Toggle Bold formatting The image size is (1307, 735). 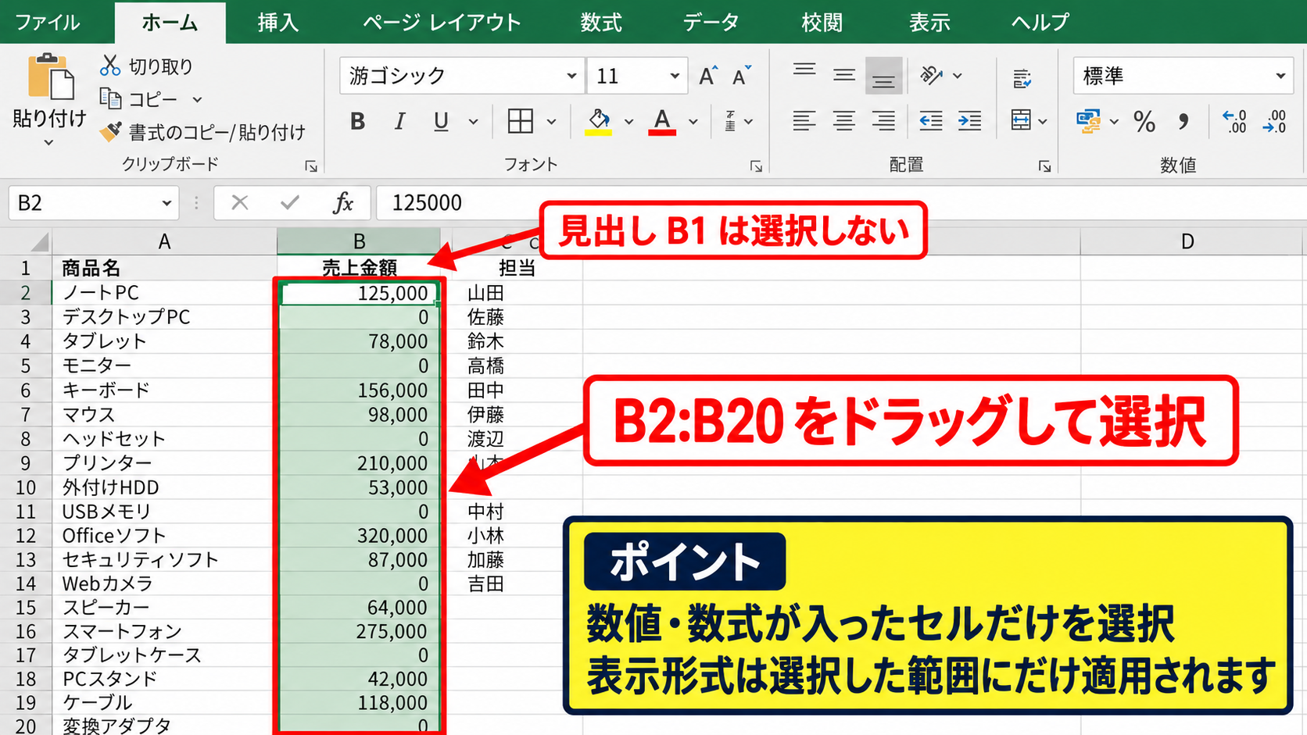coord(358,121)
